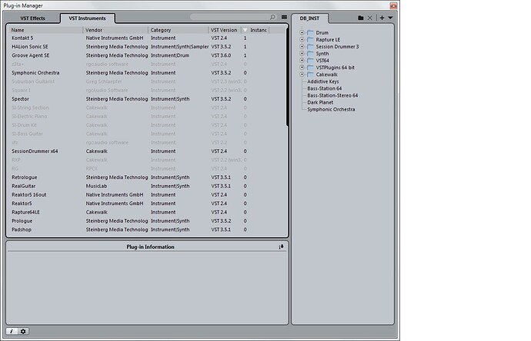Select the greyed-out Suburban Guitarist row
The height and width of the screenshot is (341, 531).
pyautogui.click(x=146, y=81)
